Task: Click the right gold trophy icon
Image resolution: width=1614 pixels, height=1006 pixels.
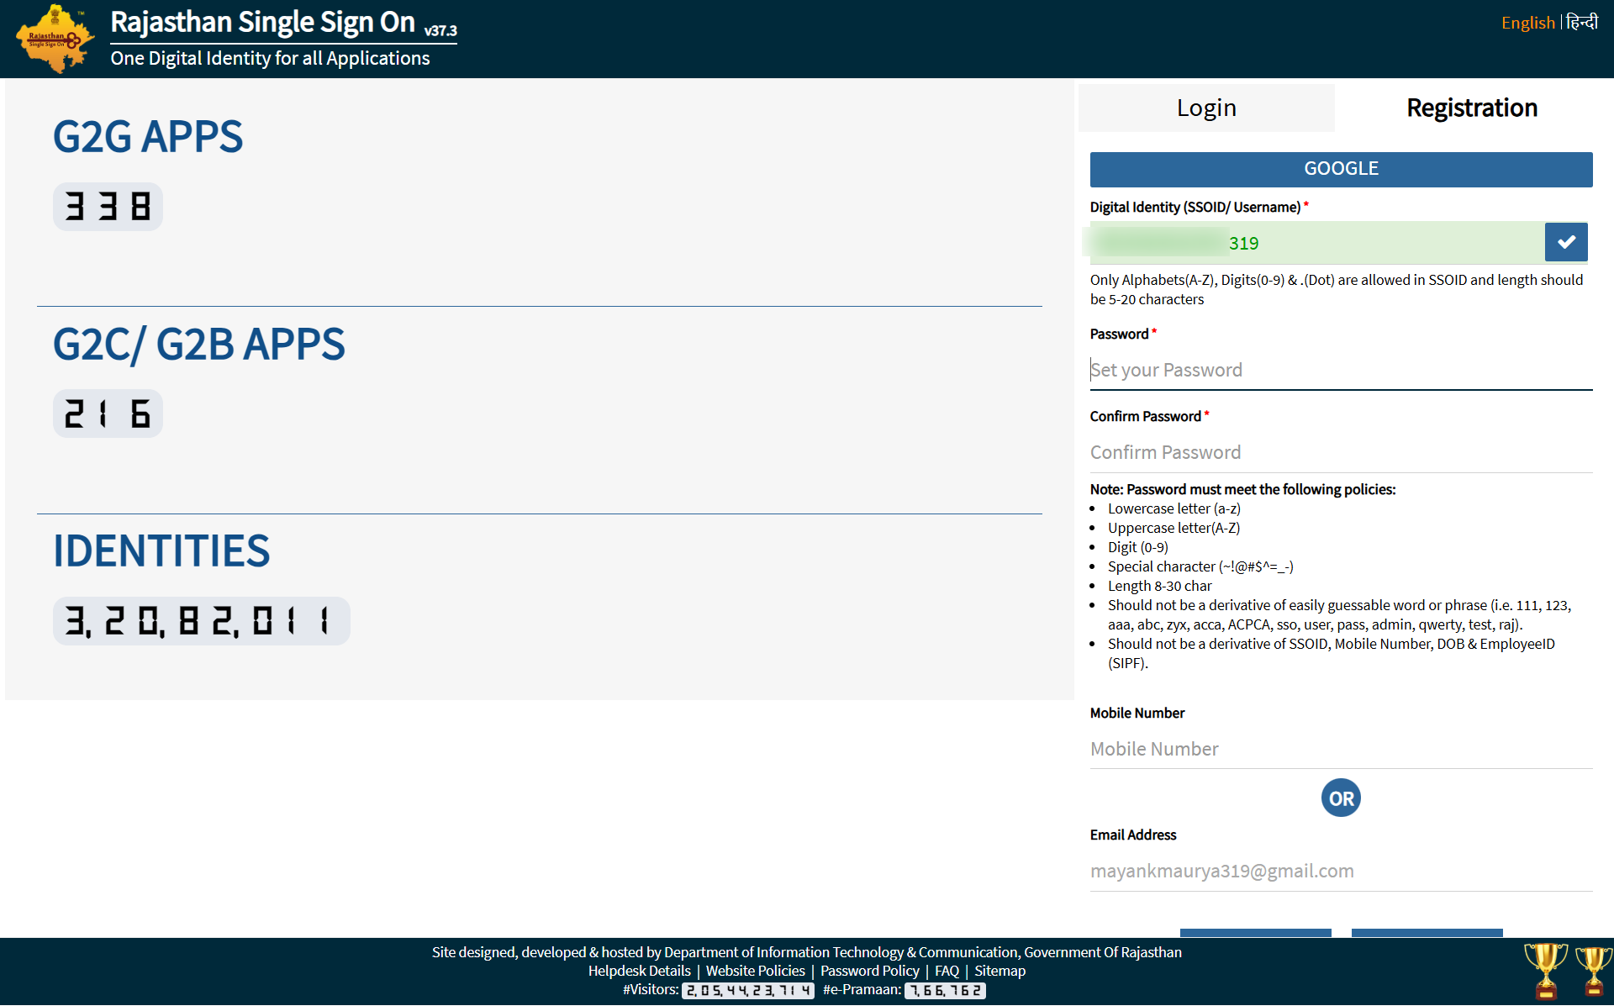Action: 1594,970
